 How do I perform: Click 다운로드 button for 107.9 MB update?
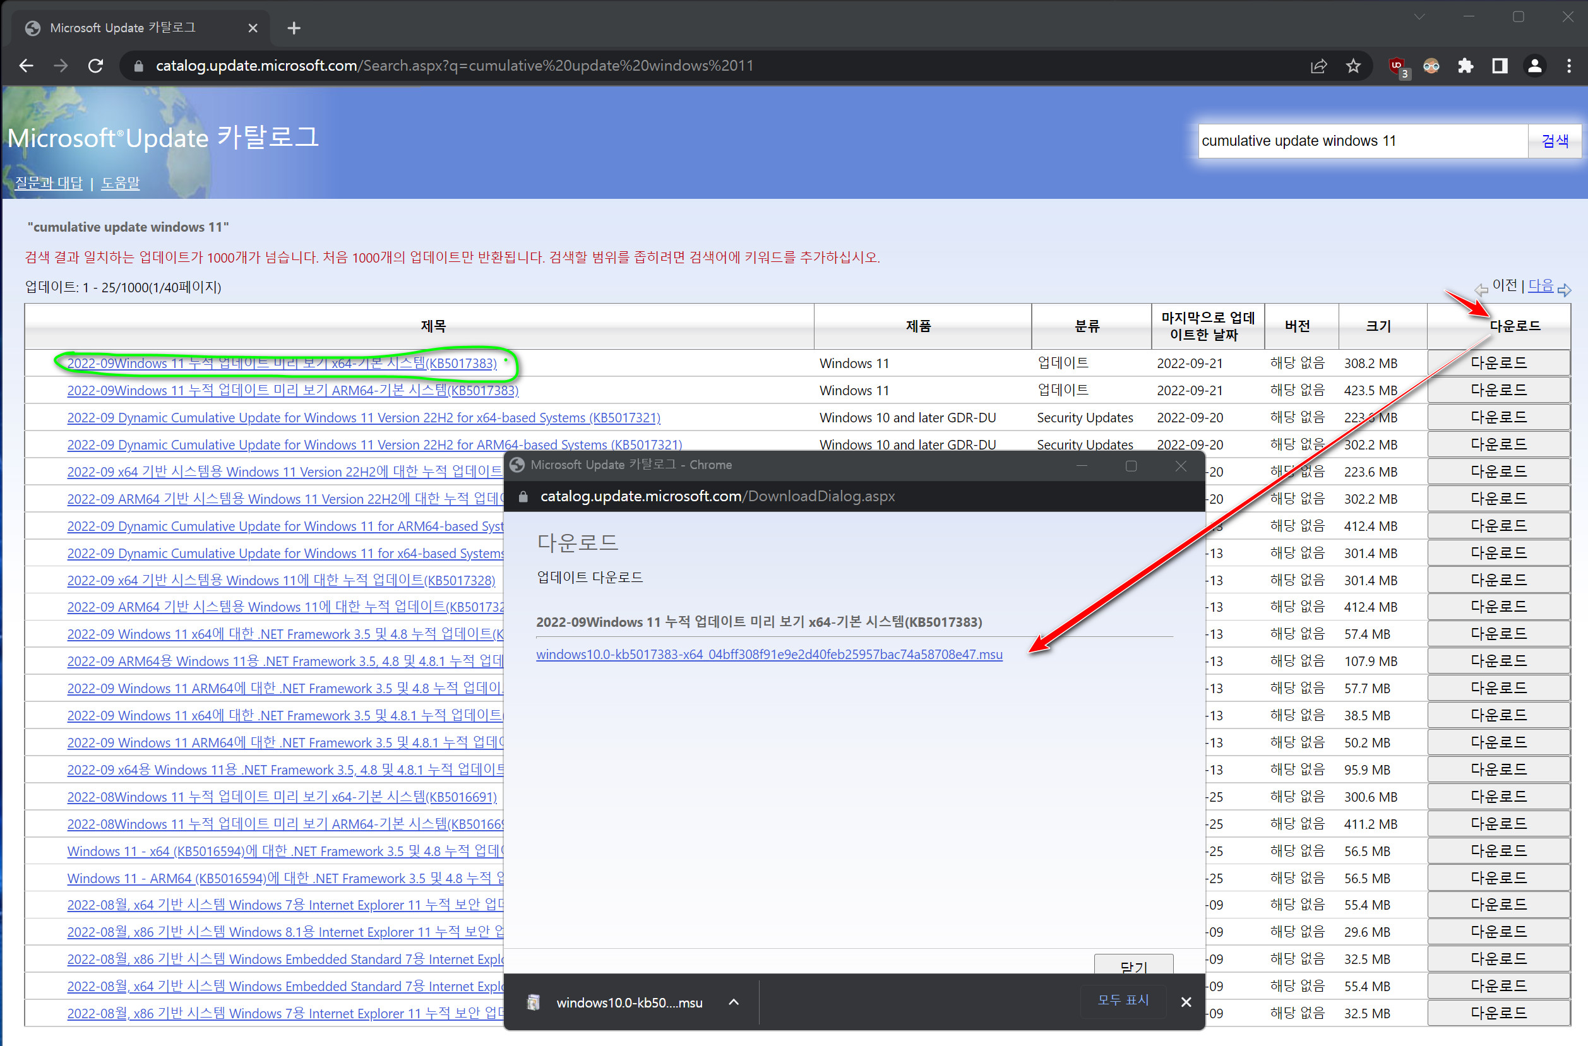click(x=1498, y=661)
